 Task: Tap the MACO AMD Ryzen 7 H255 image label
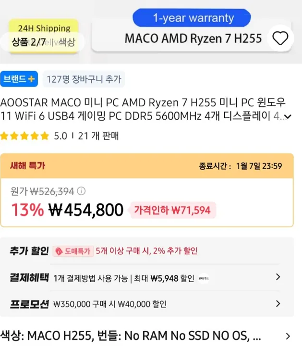193,38
